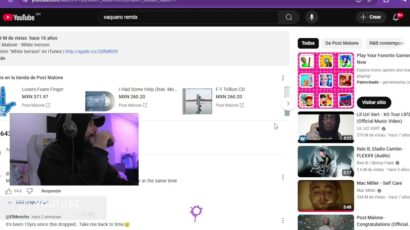Viewport: 410px width, 230px height.
Task: Open Mac Miller - Self Care title
Action: pos(379,183)
